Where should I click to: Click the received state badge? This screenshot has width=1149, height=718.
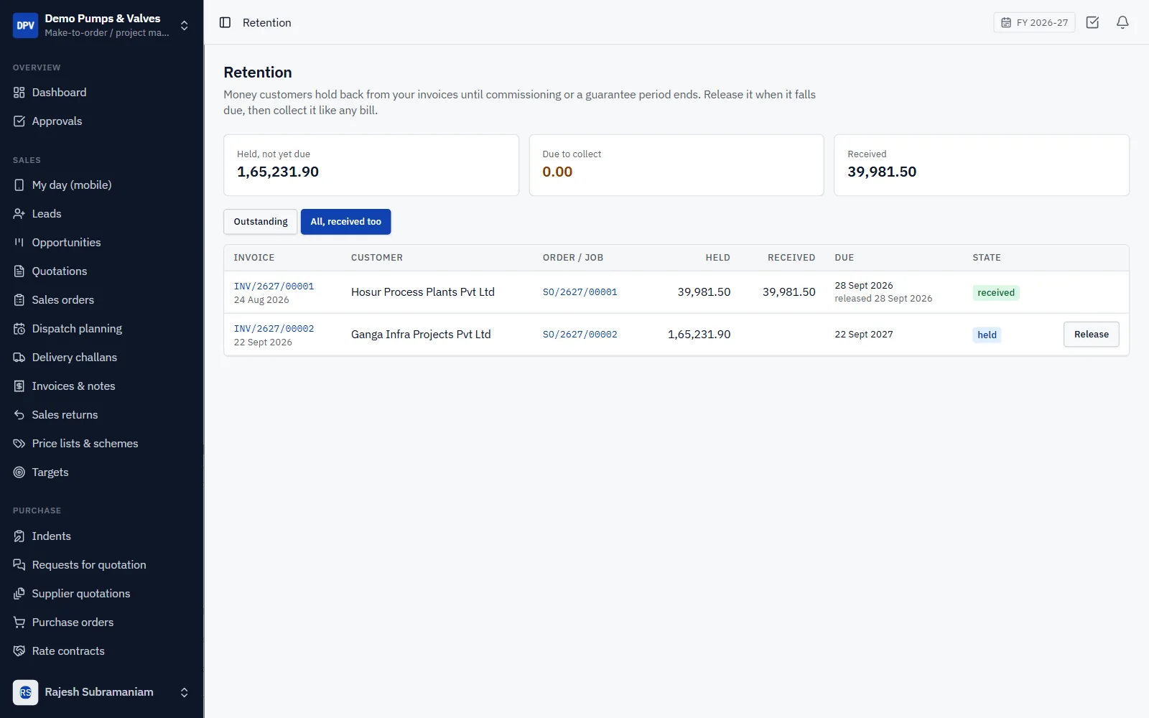pos(995,292)
